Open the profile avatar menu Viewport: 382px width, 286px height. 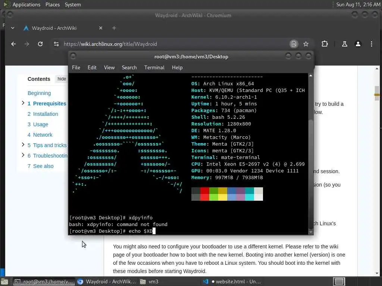click(358, 44)
